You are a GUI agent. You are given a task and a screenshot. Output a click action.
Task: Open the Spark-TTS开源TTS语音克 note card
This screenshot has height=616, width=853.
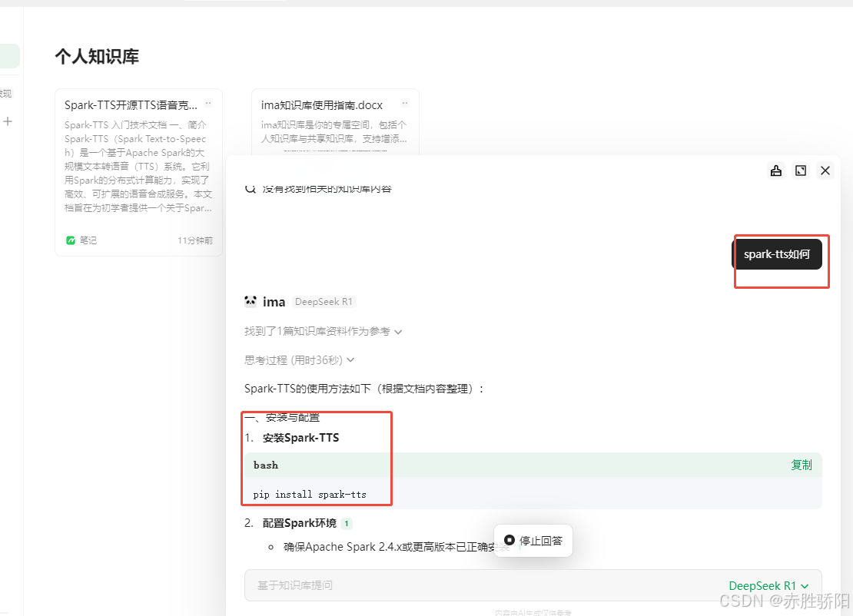pos(139,172)
